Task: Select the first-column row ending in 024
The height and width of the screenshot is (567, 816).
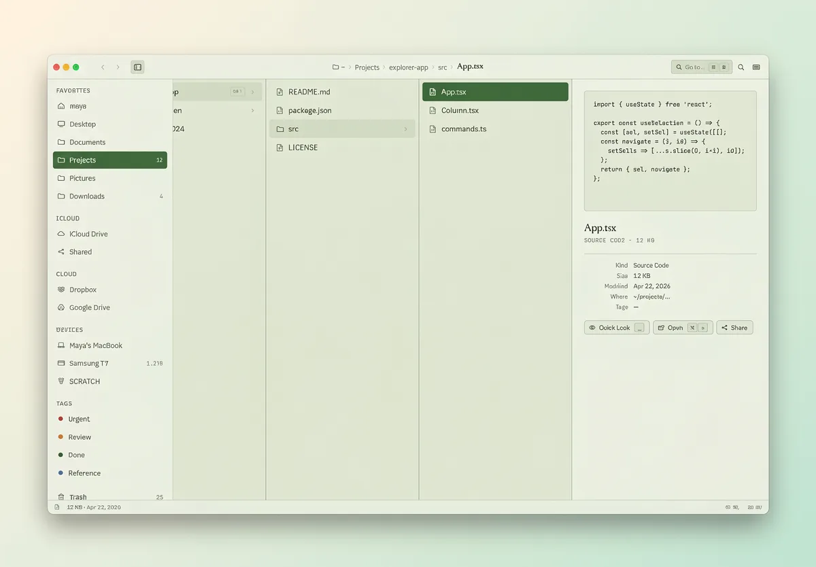Action: (x=218, y=129)
